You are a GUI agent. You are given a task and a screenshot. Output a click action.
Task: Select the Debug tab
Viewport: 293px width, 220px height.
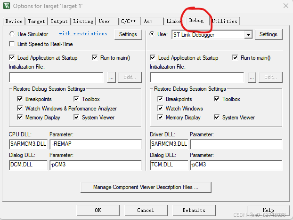coord(197,20)
